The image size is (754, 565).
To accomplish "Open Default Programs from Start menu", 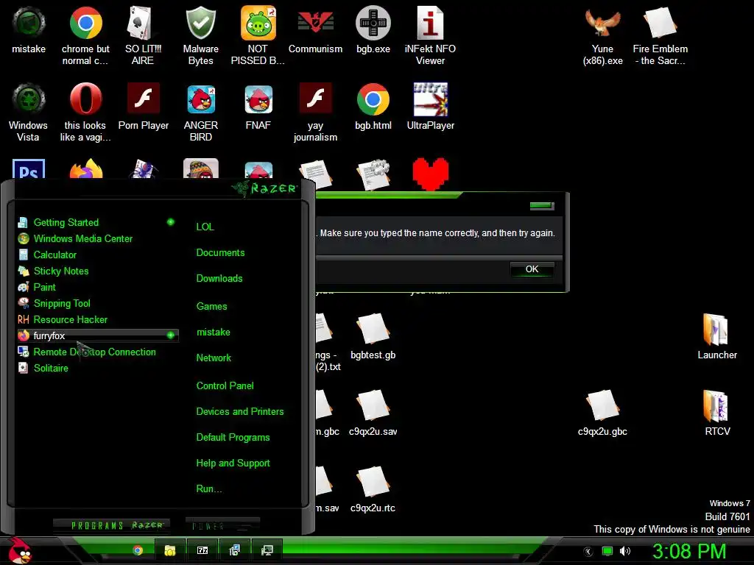I will (233, 438).
